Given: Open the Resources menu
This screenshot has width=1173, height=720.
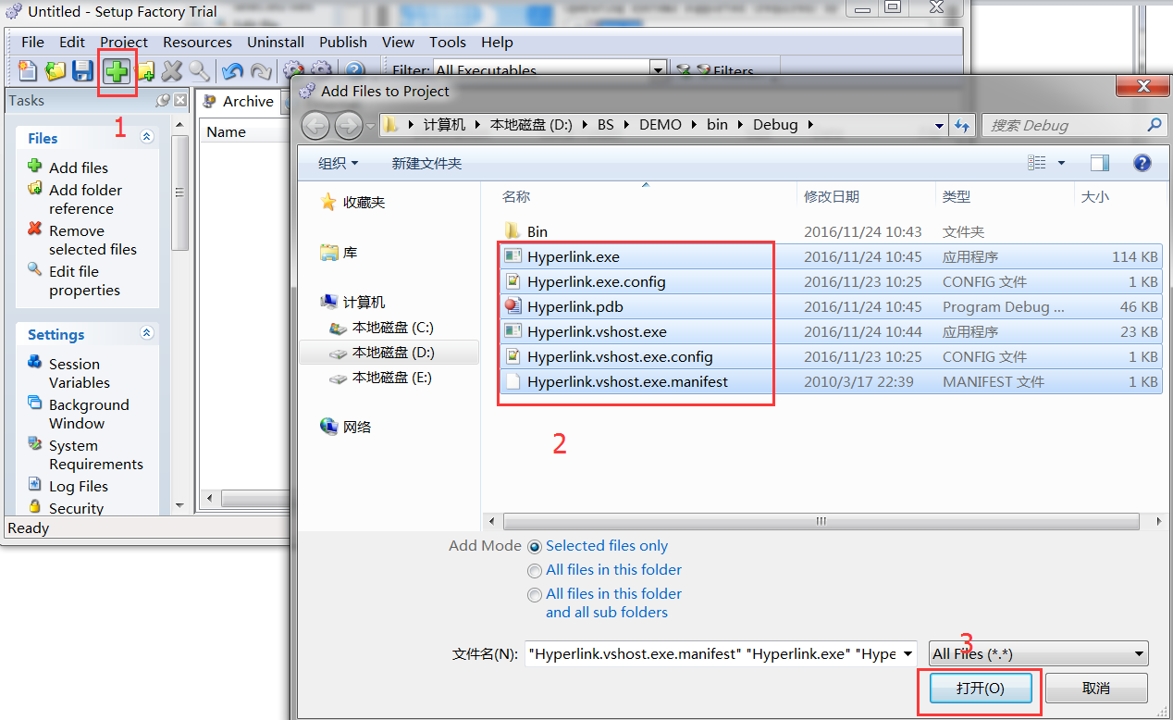Looking at the screenshot, I should [x=197, y=42].
